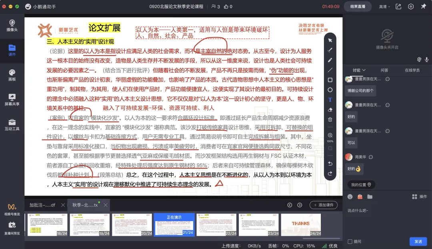The width and height of the screenshot is (432, 249).
Task: Click the thumbs-up likes icon
Action: [226, 6]
